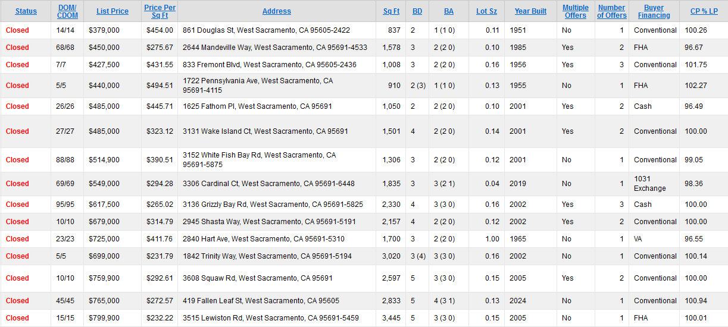Sort by CP % LP column header
728x327 pixels.
coord(704,11)
